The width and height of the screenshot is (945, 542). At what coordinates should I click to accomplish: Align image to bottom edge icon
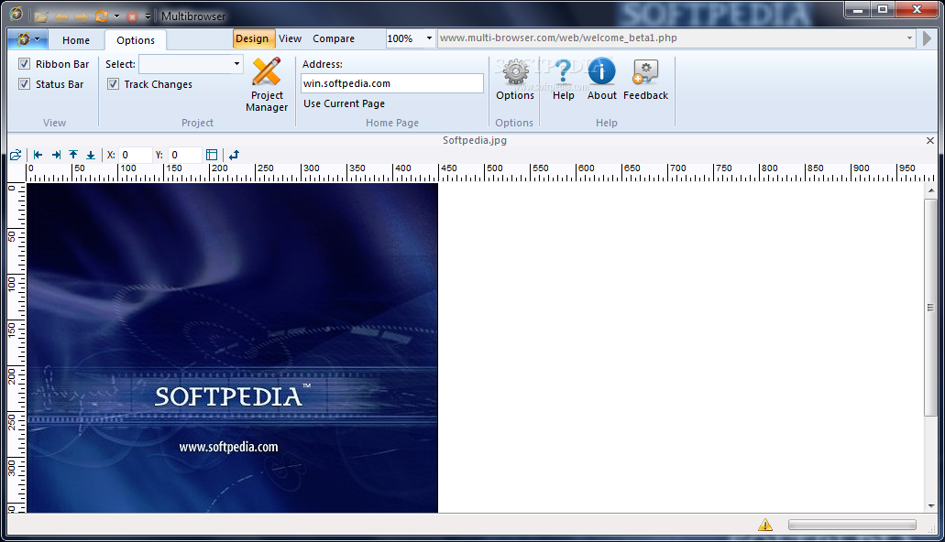91,155
